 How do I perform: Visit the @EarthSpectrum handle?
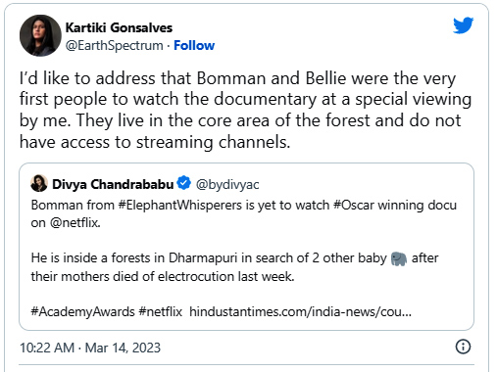[115, 45]
